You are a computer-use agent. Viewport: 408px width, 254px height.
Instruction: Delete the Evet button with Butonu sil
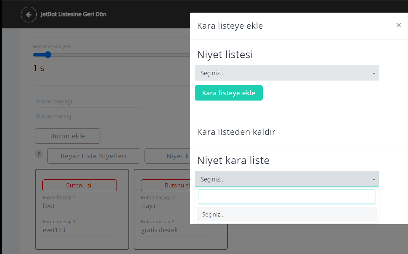tap(79, 185)
